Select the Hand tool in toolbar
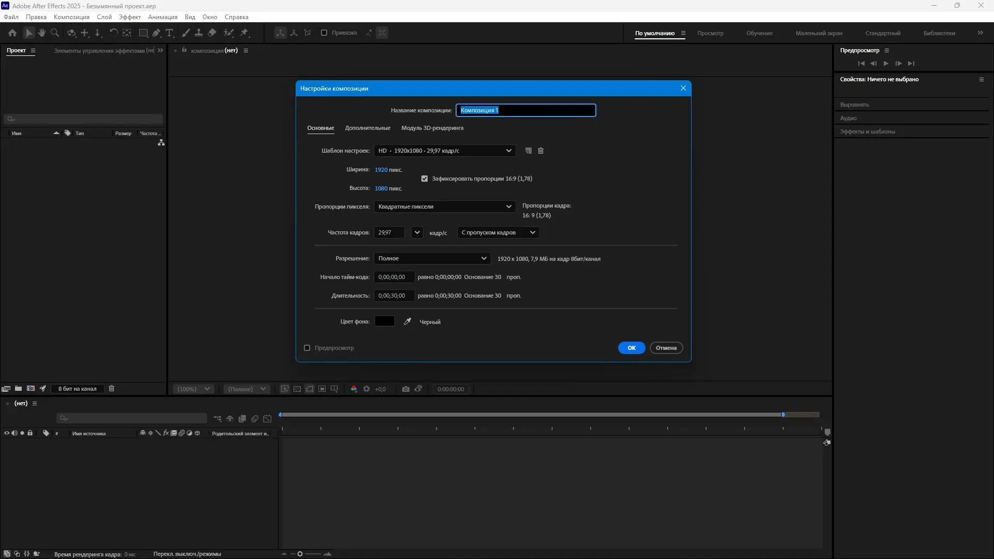The height and width of the screenshot is (559, 994). (x=42, y=33)
